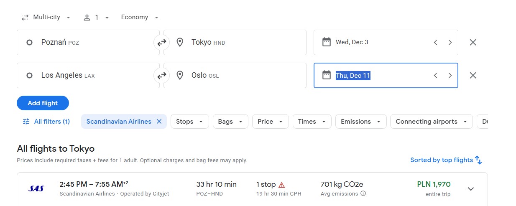The image size is (516, 206).
Task: Click the All flights to Tokyo heading
Action: [56, 148]
